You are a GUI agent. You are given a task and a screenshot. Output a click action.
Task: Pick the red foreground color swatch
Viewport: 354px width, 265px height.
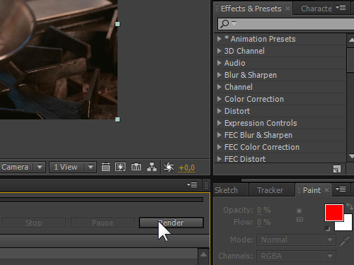pyautogui.click(x=333, y=213)
